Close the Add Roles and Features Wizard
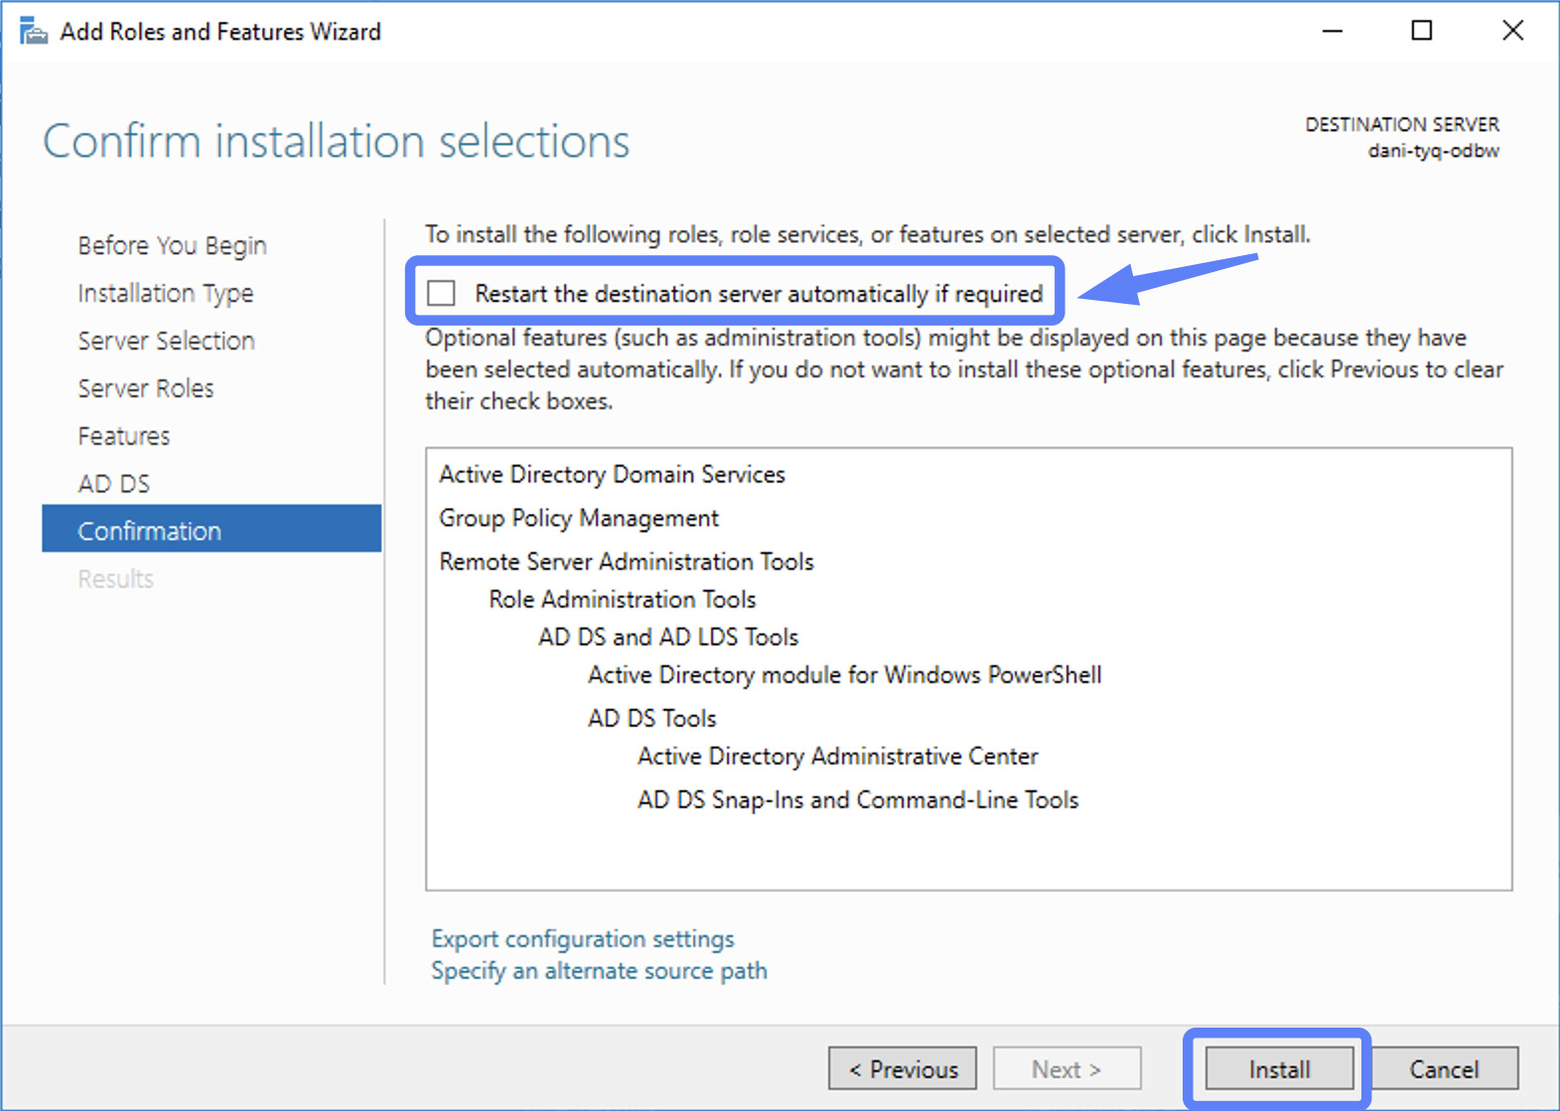 (x=1512, y=31)
